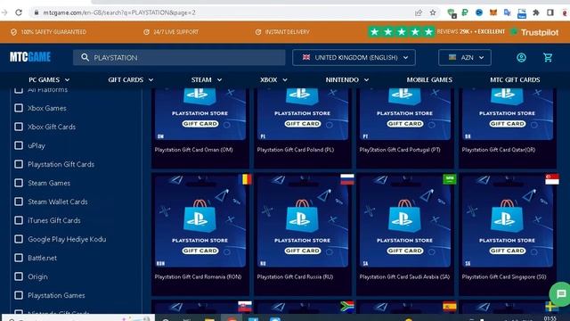Click the 100% SAFETY GUARANTEED text

(x=53, y=32)
